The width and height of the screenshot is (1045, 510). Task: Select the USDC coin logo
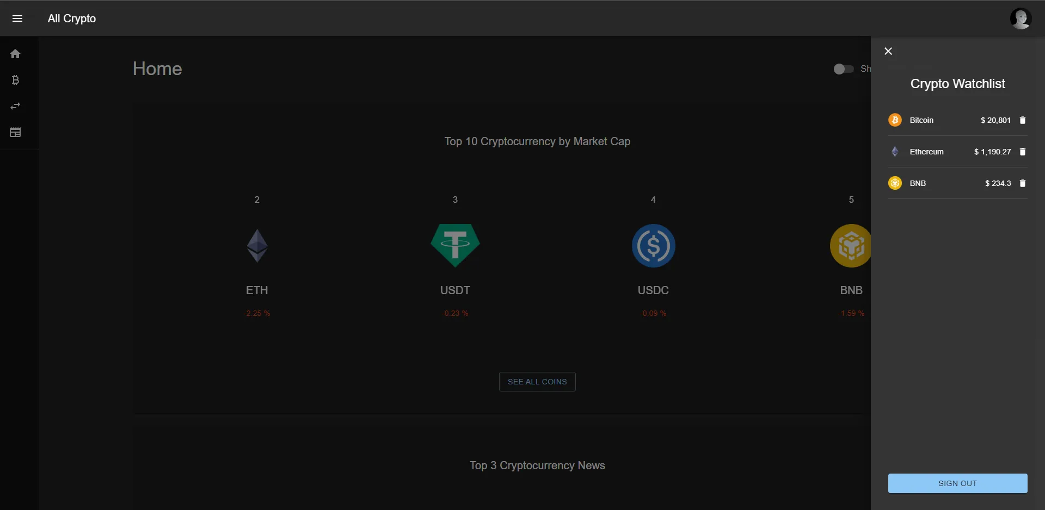[653, 246]
